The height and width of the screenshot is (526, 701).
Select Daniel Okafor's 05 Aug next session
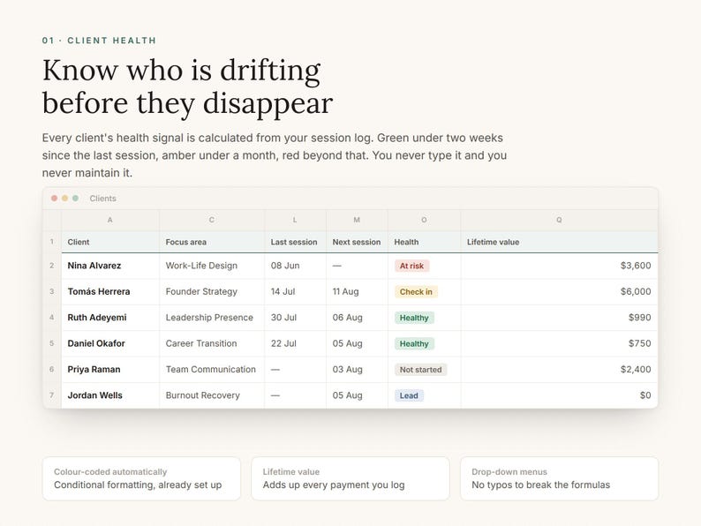(x=357, y=343)
